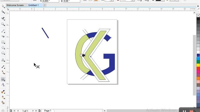Viewport: 200px width, 112px height.
Task: Pick the black color swatch
Action: pos(198,19)
